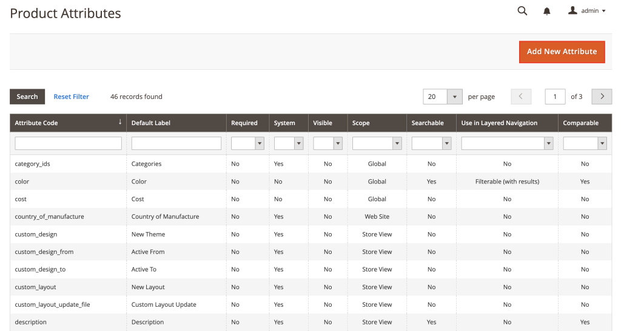Focus the Attribute Code filter field

[68, 143]
